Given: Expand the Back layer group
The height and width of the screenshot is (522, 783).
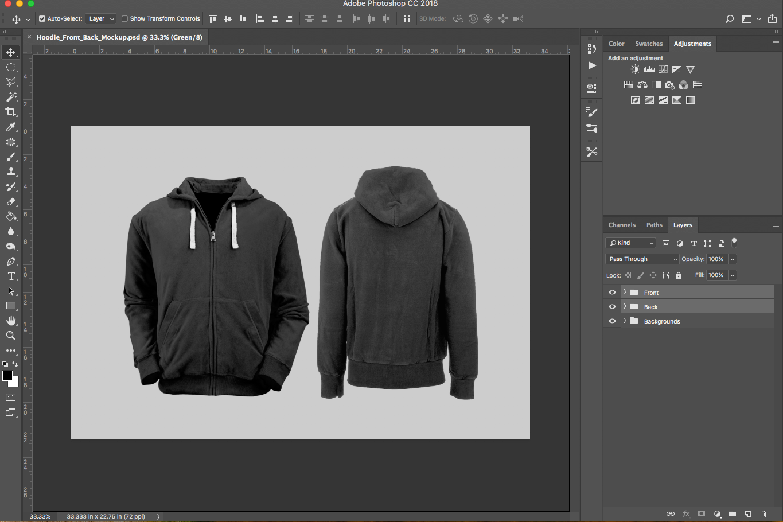Looking at the screenshot, I should (625, 306).
